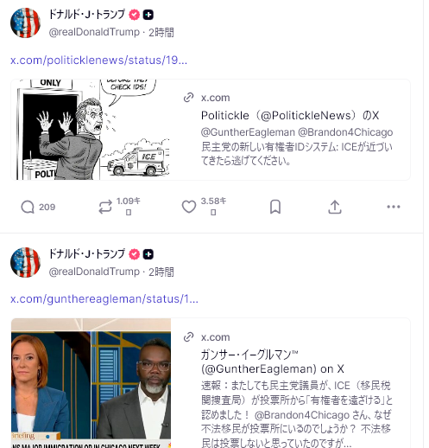Open the Politickle (@PolitickleNews) card title
Viewport: 429px width, 448px height.
tap(290, 116)
